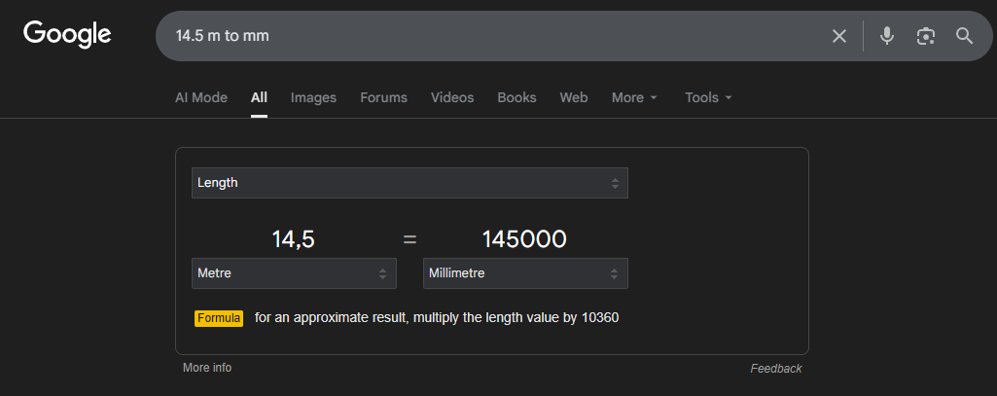Go to the Forums tab

pyautogui.click(x=383, y=97)
